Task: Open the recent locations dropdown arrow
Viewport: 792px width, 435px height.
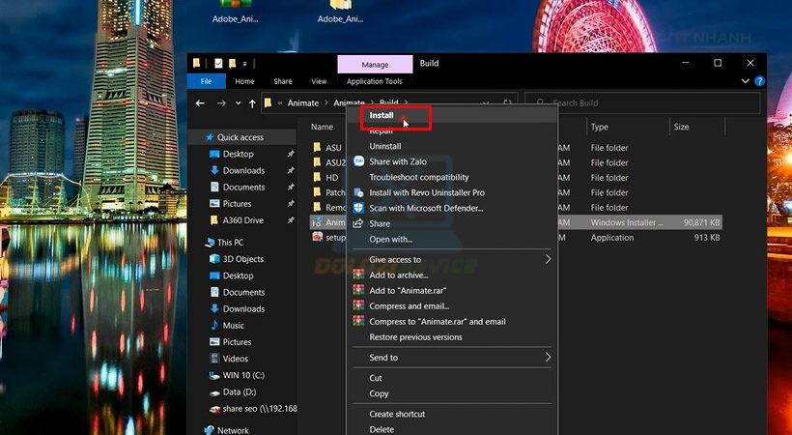Action: pos(238,103)
